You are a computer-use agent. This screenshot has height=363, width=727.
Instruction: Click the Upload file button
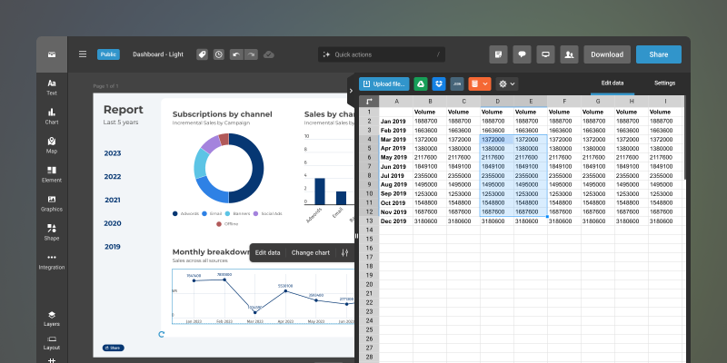pos(383,83)
